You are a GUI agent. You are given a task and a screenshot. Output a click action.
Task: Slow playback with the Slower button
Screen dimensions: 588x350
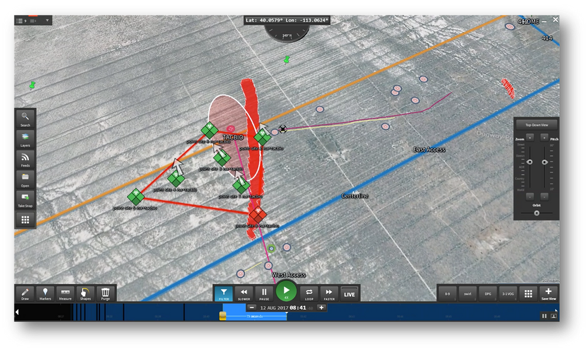coord(244,294)
